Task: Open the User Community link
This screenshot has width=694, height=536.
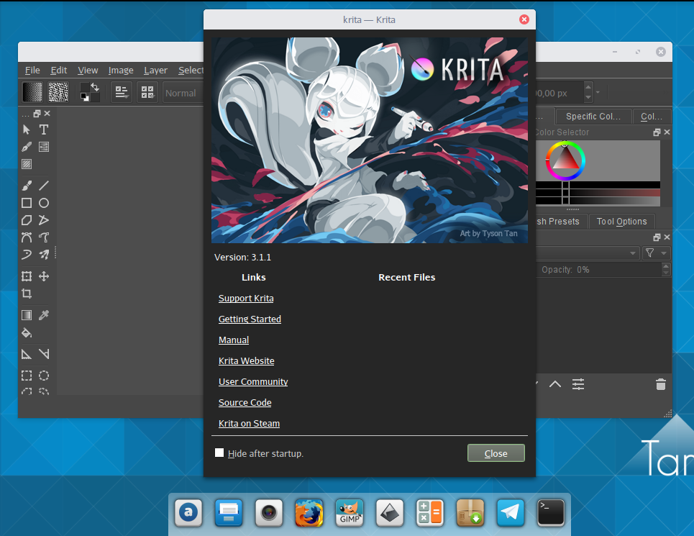Action: point(252,381)
